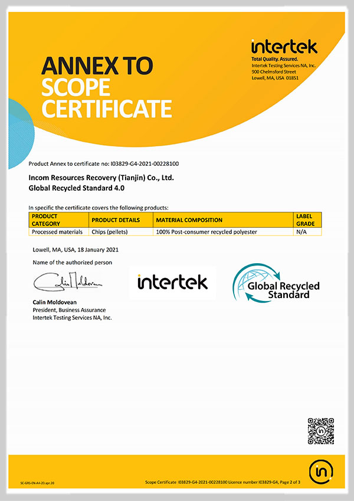
Task: Click the 'Product Annex to certificate no' line
Action: (x=103, y=164)
